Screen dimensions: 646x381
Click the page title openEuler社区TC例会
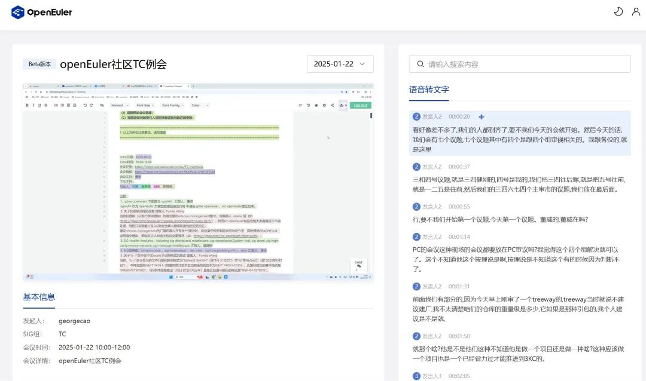(113, 64)
